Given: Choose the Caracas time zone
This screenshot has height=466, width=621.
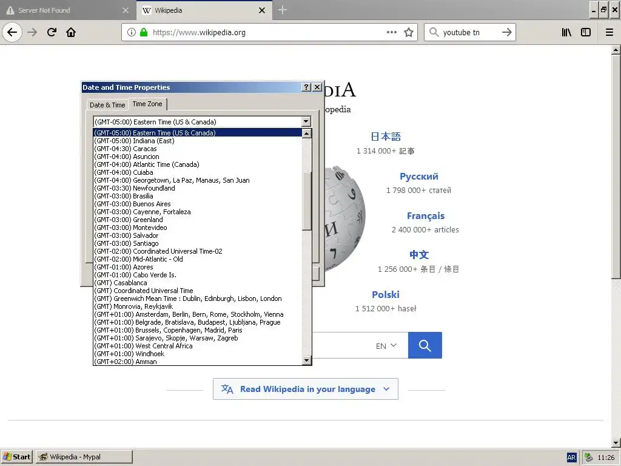Looking at the screenshot, I should point(198,149).
